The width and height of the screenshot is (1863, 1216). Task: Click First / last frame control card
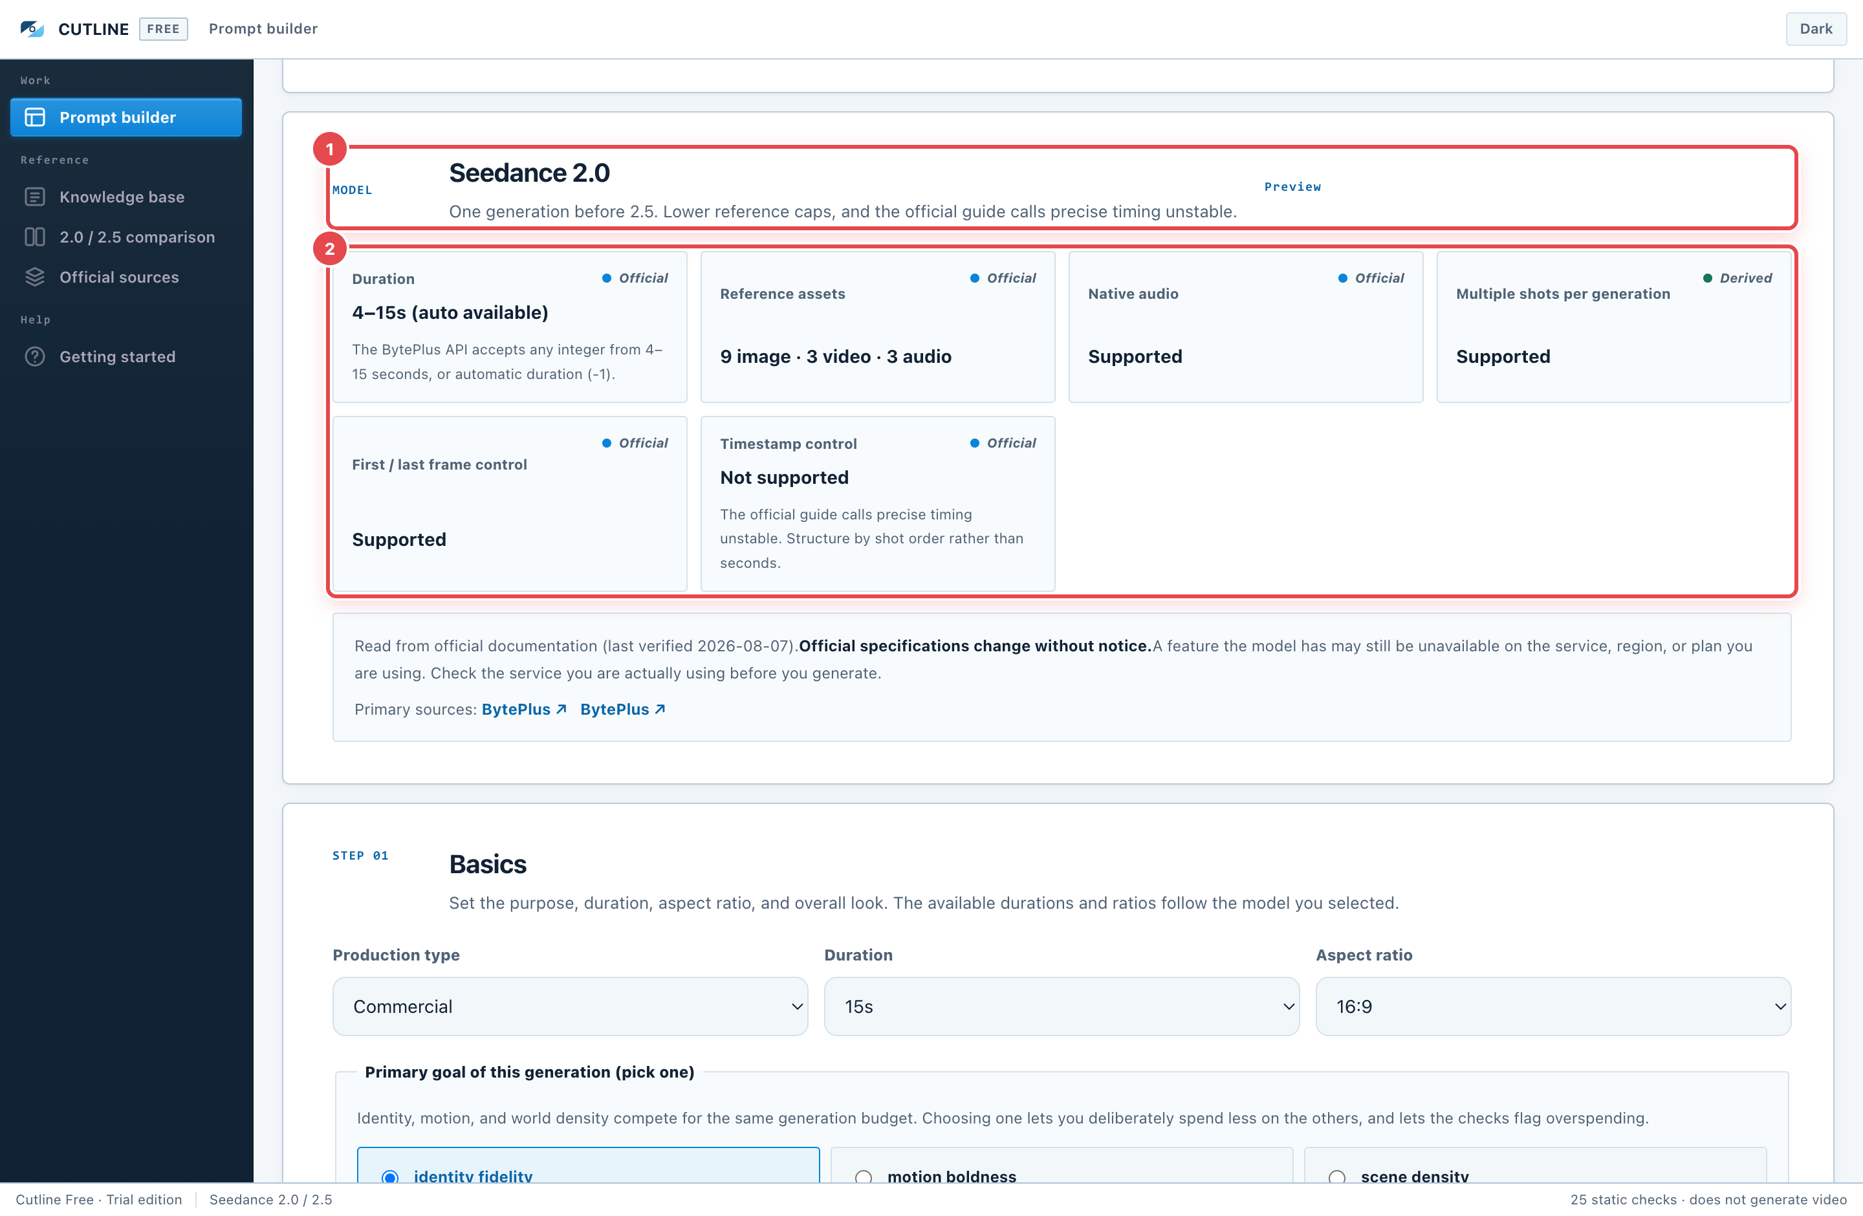510,504
